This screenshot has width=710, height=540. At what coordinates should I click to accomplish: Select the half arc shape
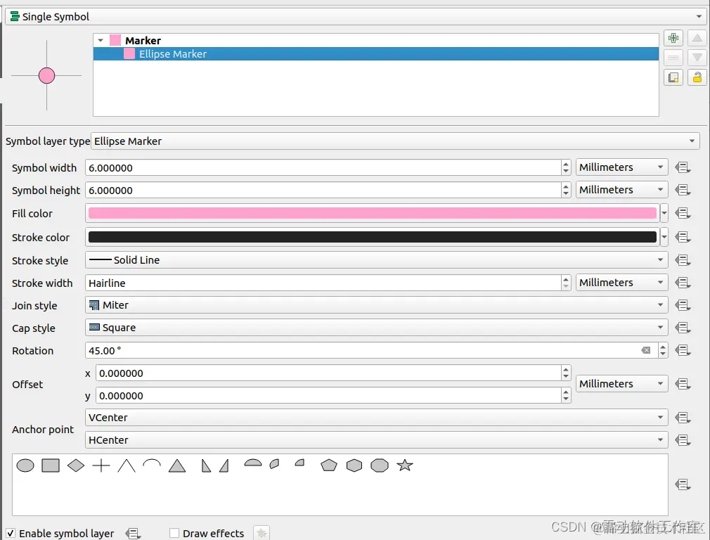pyautogui.click(x=152, y=463)
